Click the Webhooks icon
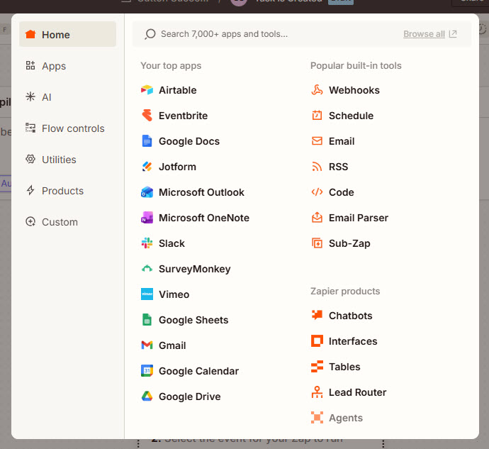This screenshot has width=489, height=449. tap(317, 90)
